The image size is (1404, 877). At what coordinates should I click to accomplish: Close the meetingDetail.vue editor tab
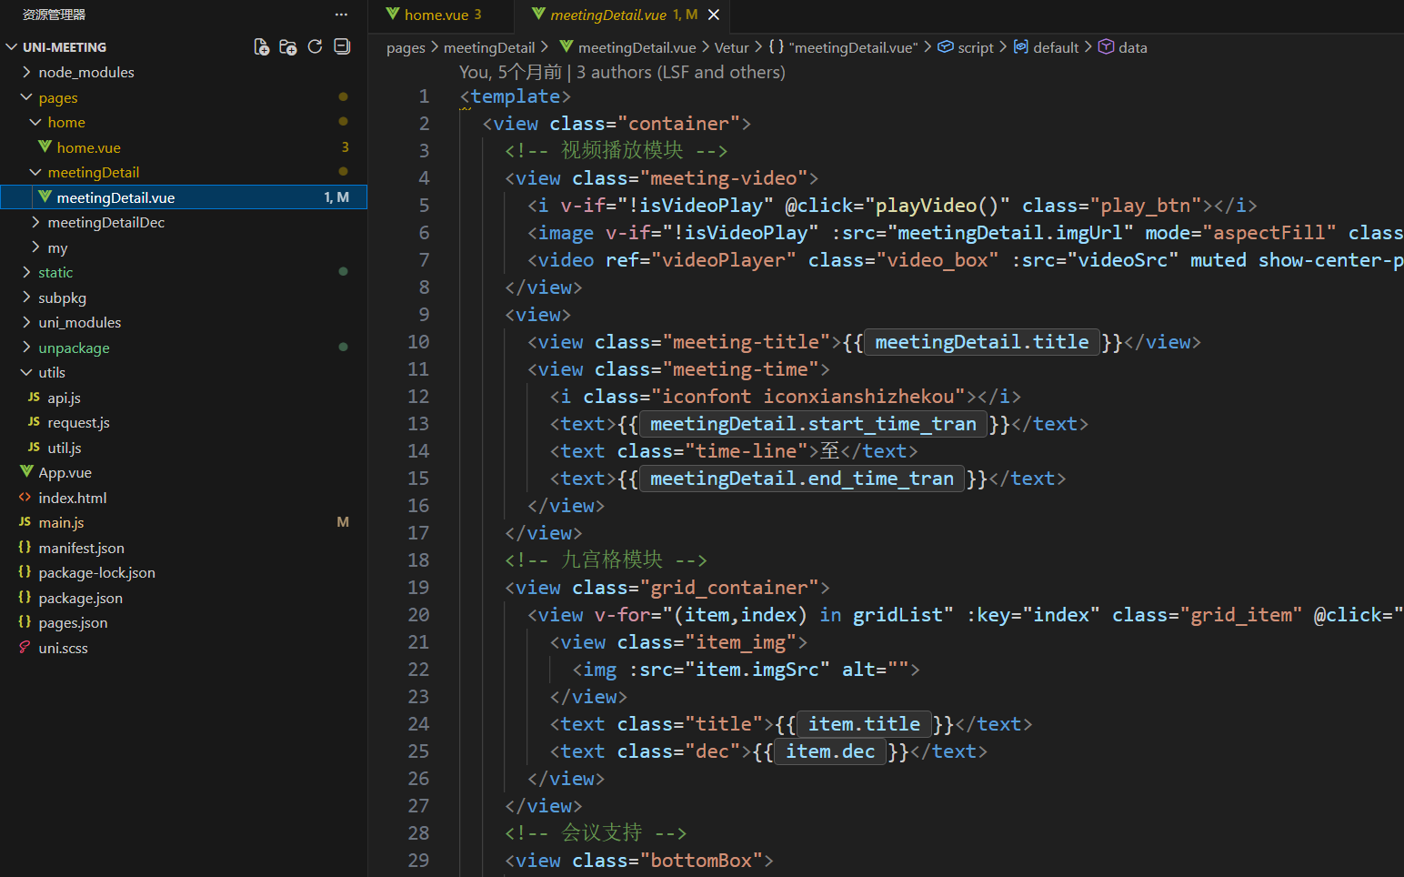(x=714, y=15)
